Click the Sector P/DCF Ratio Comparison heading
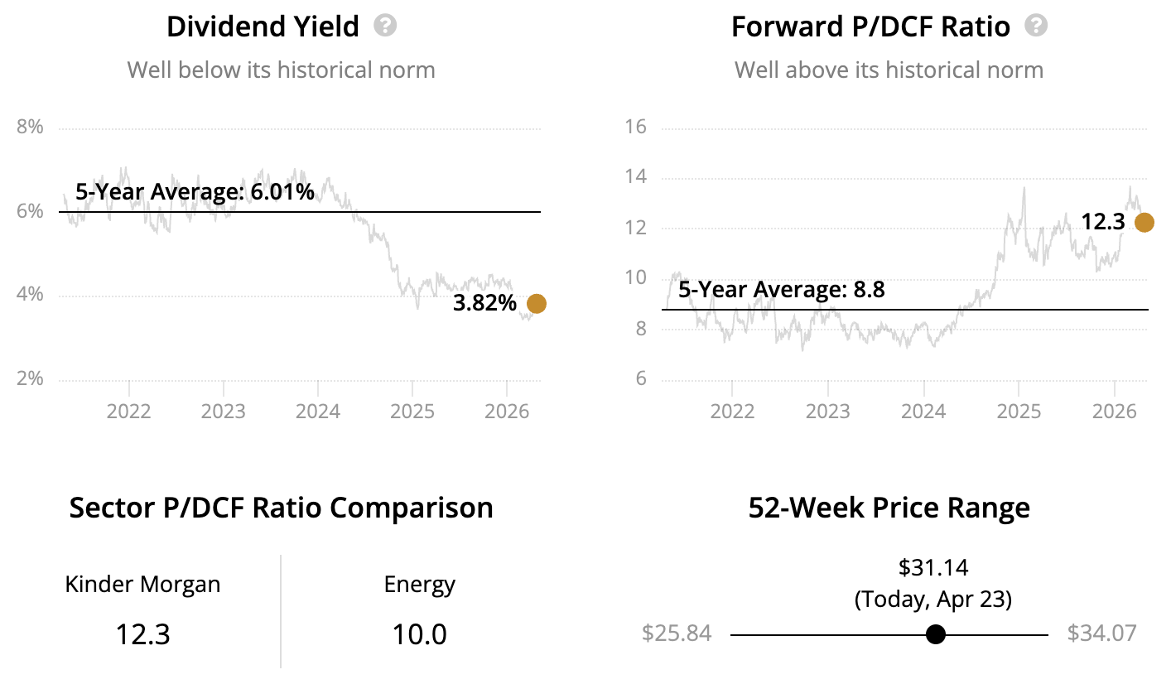1171x684 pixels. pos(281,508)
